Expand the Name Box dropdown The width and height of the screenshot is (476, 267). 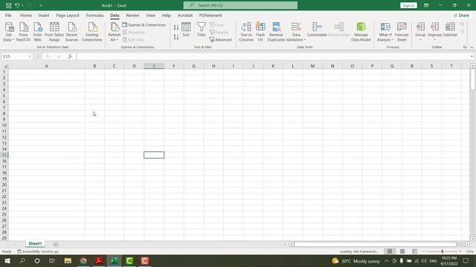(30, 56)
